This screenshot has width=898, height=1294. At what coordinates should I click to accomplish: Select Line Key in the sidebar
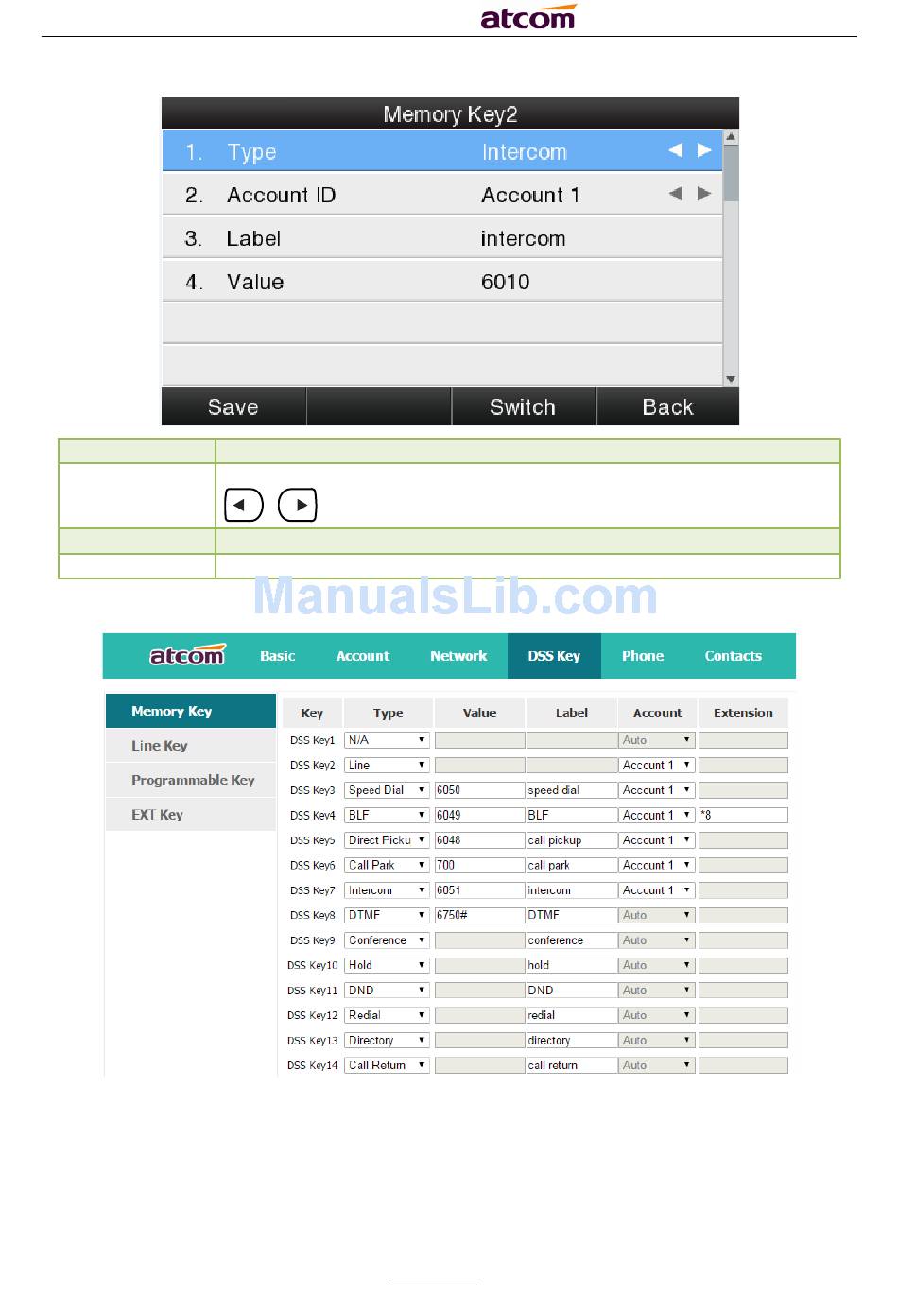(160, 746)
